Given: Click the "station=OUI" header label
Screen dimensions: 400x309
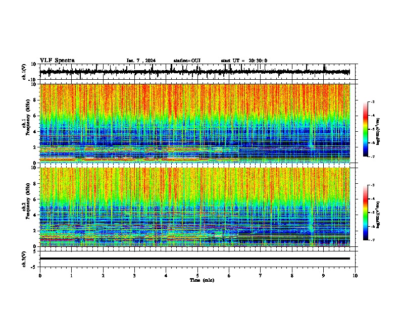Looking at the screenshot, I should (x=187, y=61).
